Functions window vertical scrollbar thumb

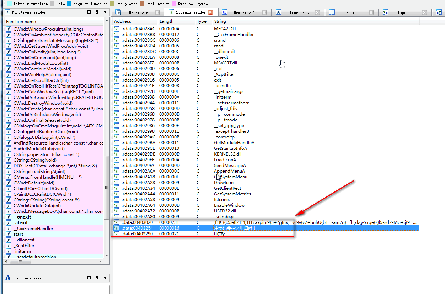[106, 187]
